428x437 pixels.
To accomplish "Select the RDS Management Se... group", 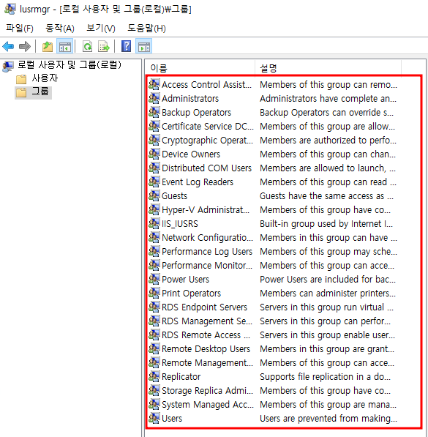I will tap(207, 321).
